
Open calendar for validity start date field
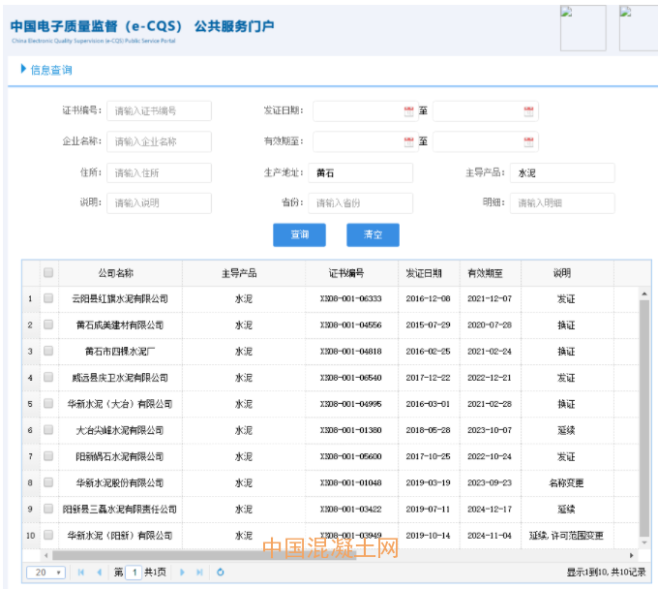tap(408, 142)
